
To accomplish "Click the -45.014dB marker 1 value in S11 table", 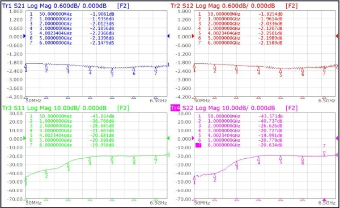I will tap(102, 116).
